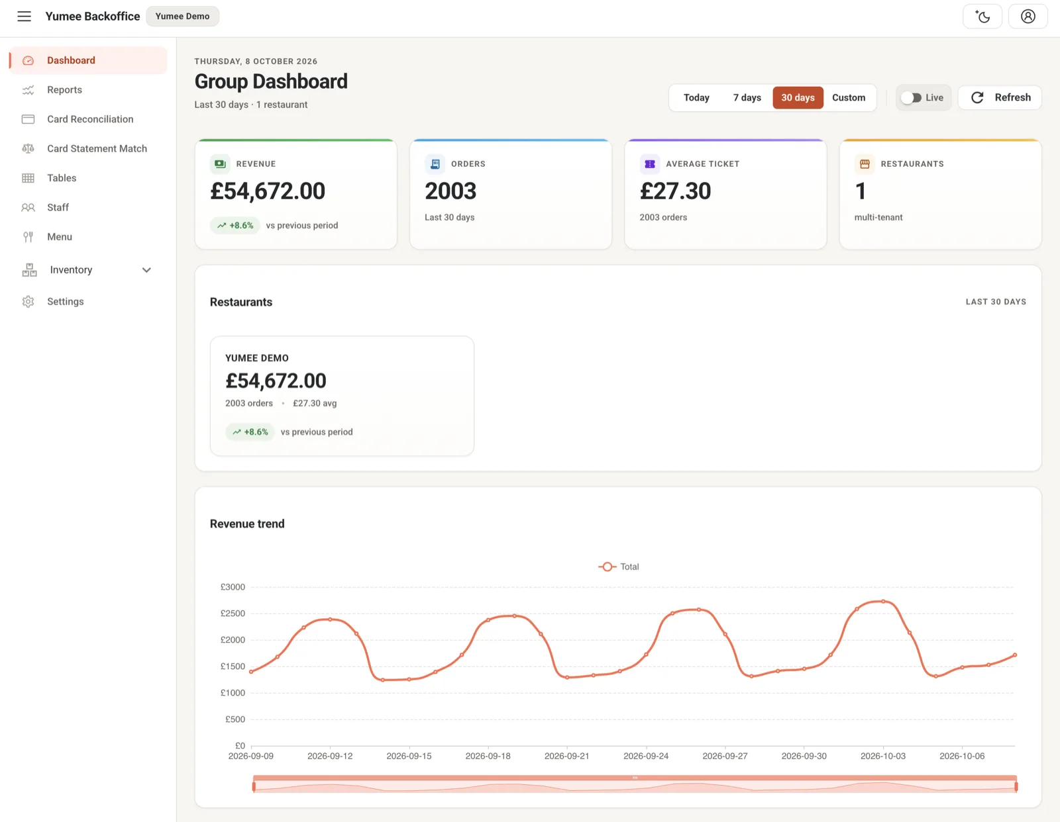
Task: Click the Orders card receipt icon
Action: pos(435,164)
